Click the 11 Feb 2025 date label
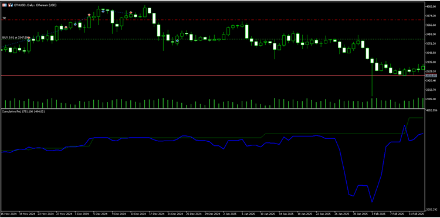The height and width of the screenshot is (218, 440). 416,213
